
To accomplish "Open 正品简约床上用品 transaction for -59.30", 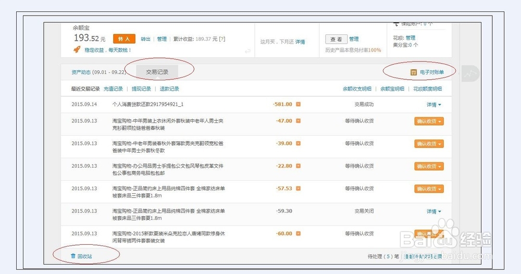I will (168, 215).
